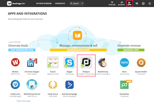The height and width of the screenshot is (111, 154).
Task: Open the Pipeline view
Action: click(112, 3)
